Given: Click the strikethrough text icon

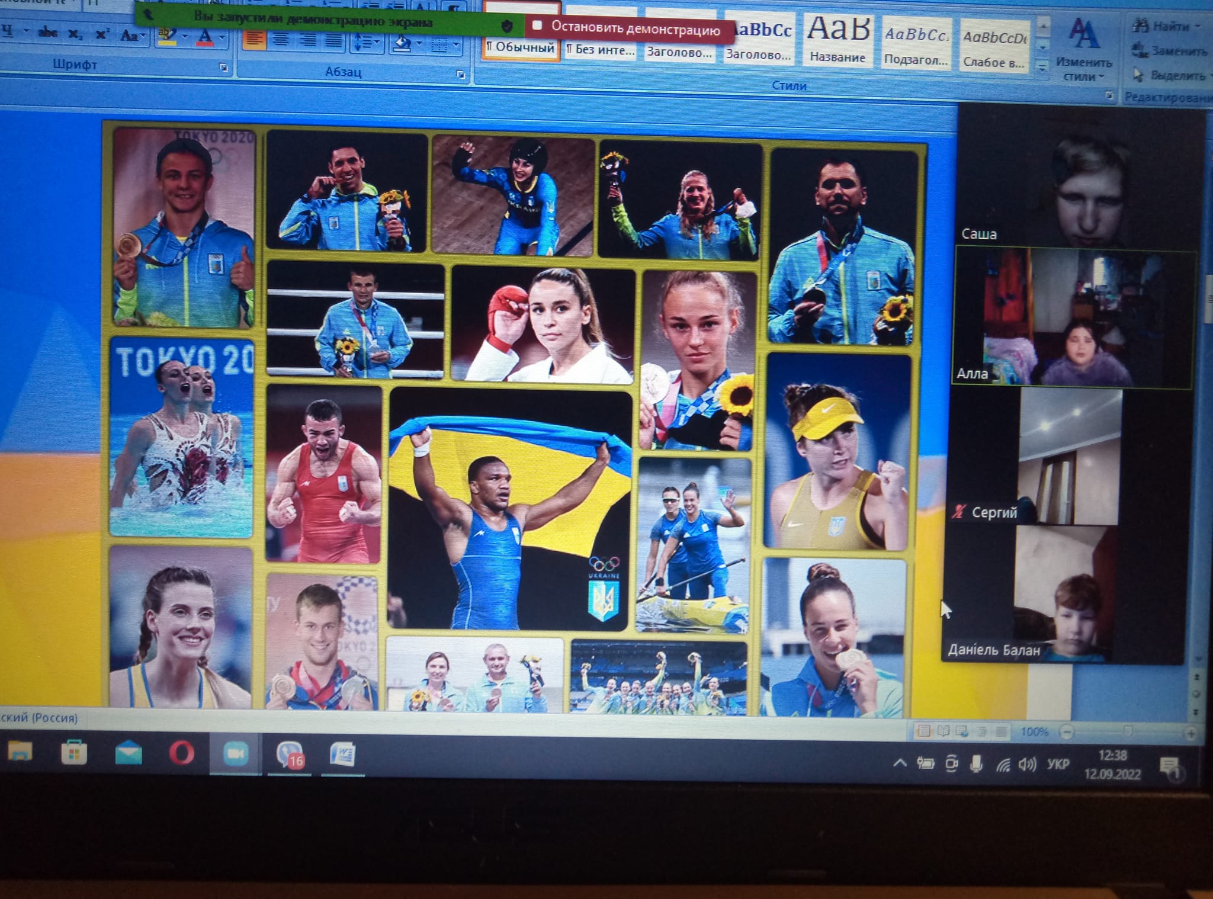Looking at the screenshot, I should coord(47,33).
